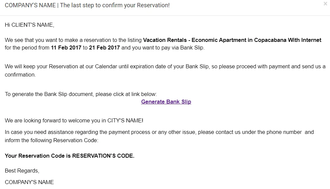Open the Generate Bank Slip link
Image resolution: width=330 pixels, height=189 pixels.
[x=166, y=102]
